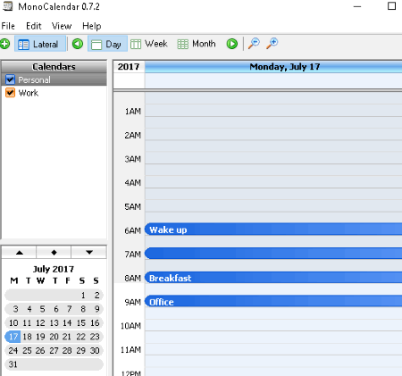The width and height of the screenshot is (402, 376).
Task: Select July 13 in mini calendar
Action: point(54,323)
